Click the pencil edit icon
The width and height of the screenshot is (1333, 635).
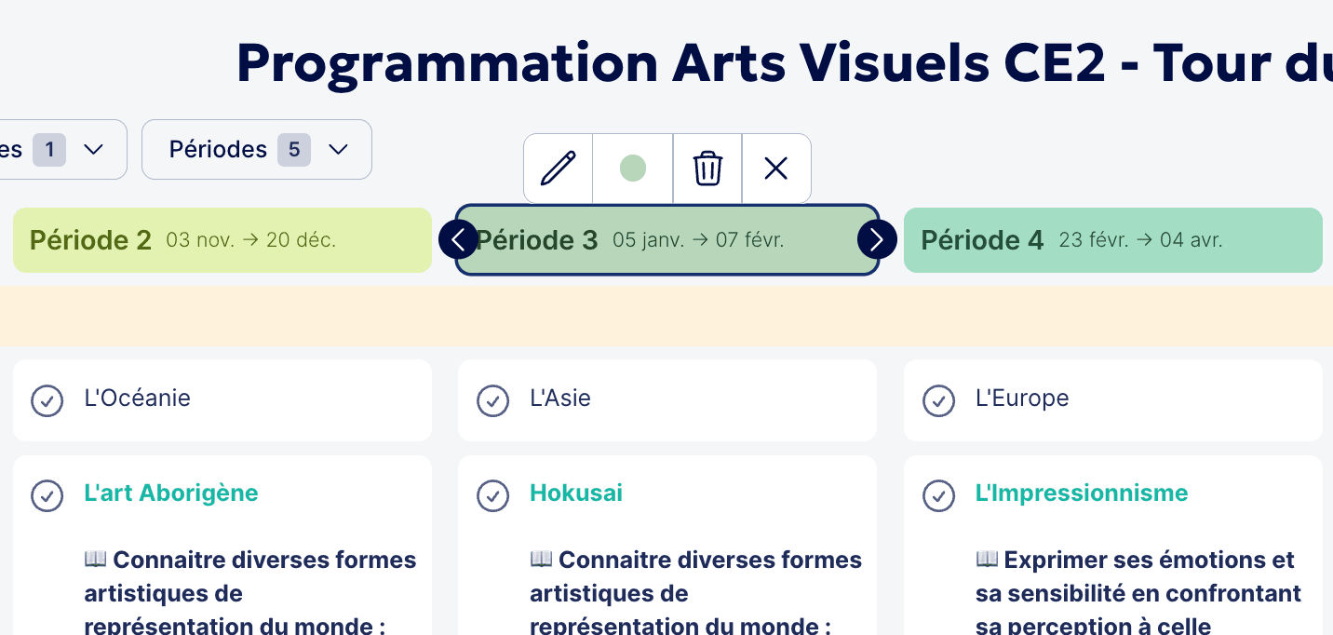558,169
